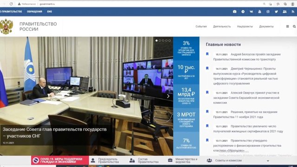297x167 pixels.
Task: Open COVID-19 меры поддержки red banner button
Action: [x=60, y=161]
